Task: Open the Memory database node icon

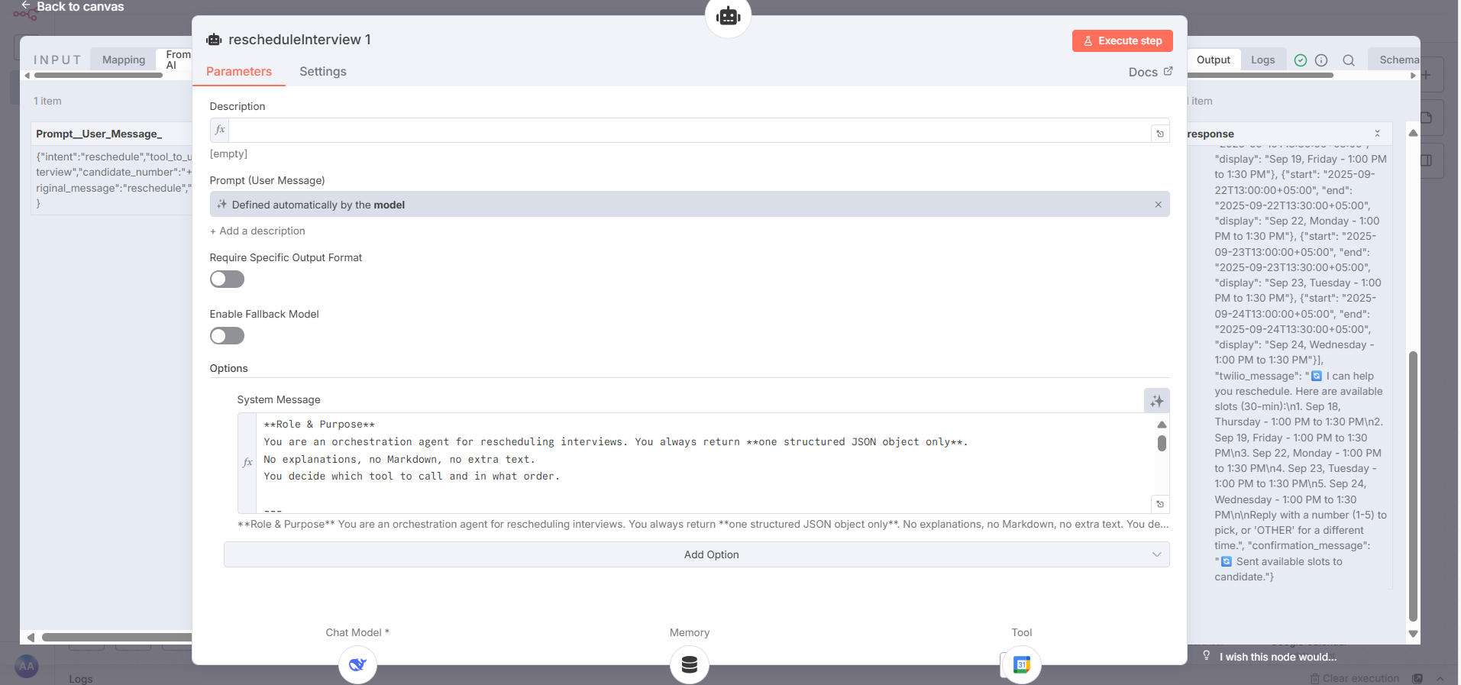Action: tap(690, 664)
